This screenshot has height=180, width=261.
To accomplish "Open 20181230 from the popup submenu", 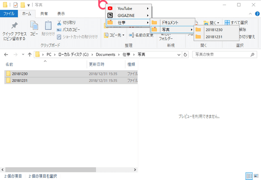I will click(216, 30).
